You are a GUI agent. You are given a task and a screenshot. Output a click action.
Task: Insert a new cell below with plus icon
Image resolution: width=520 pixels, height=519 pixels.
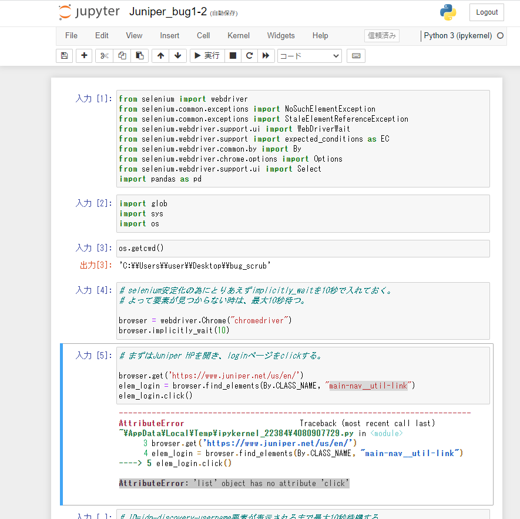[x=84, y=56]
